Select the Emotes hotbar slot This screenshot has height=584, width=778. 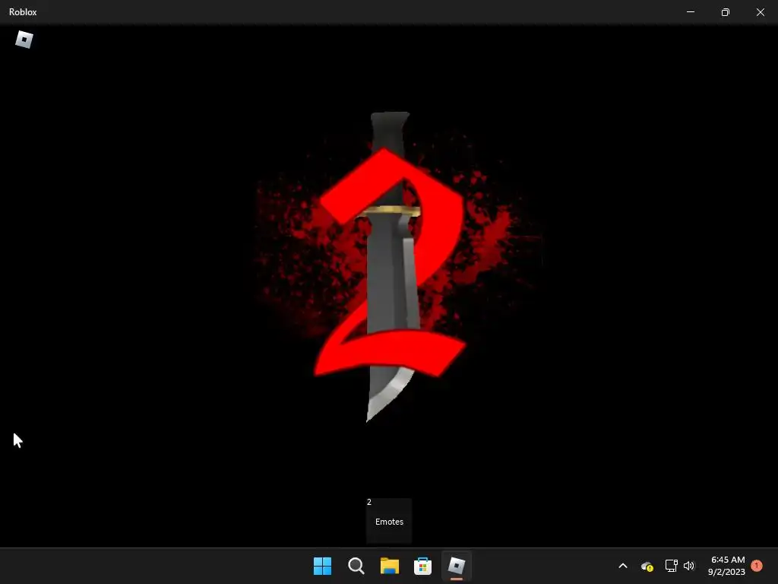[389, 521]
